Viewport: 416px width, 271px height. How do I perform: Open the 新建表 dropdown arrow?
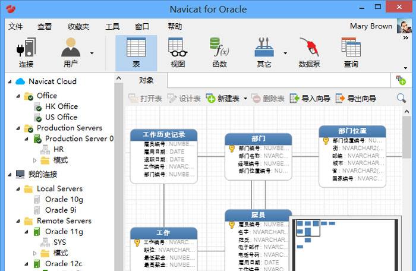click(x=245, y=99)
